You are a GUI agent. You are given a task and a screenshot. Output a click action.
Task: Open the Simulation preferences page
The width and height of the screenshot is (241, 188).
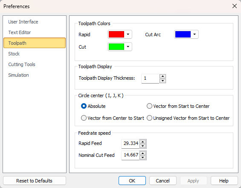click(x=35, y=75)
